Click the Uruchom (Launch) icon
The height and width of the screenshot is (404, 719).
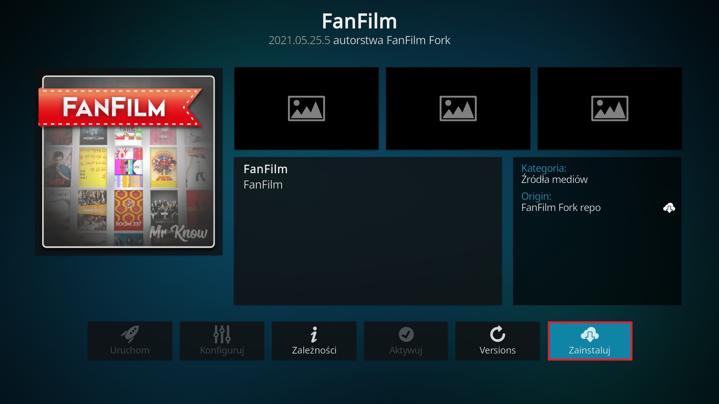coord(129,340)
